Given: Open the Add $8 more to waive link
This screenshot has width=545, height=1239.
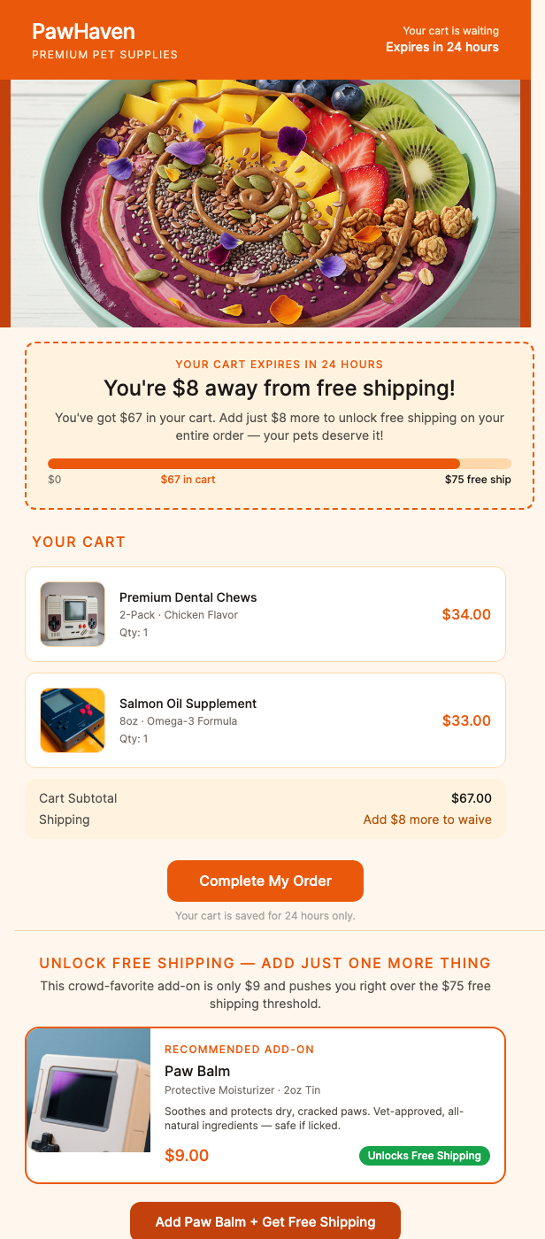Looking at the screenshot, I should (427, 820).
